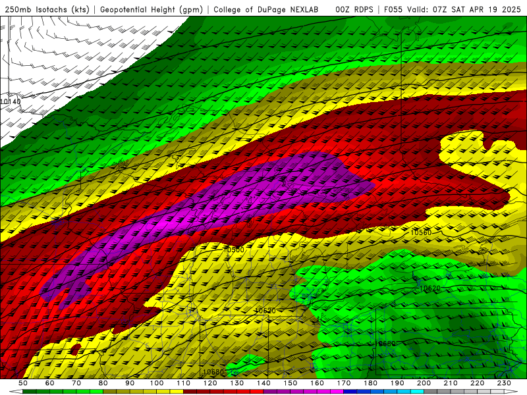The height and width of the screenshot is (395, 527).
Task: Click the 120 tick label on color scale
Action: pos(210,383)
